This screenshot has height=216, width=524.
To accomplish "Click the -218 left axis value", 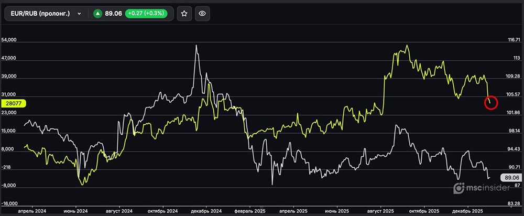I will point(7,167).
